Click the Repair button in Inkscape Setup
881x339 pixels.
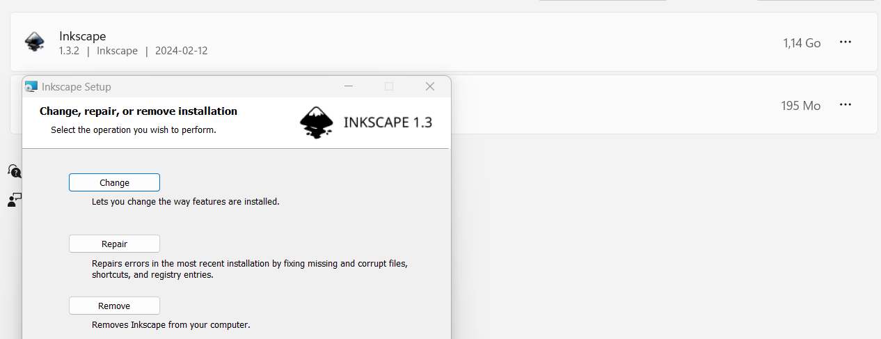(x=114, y=244)
